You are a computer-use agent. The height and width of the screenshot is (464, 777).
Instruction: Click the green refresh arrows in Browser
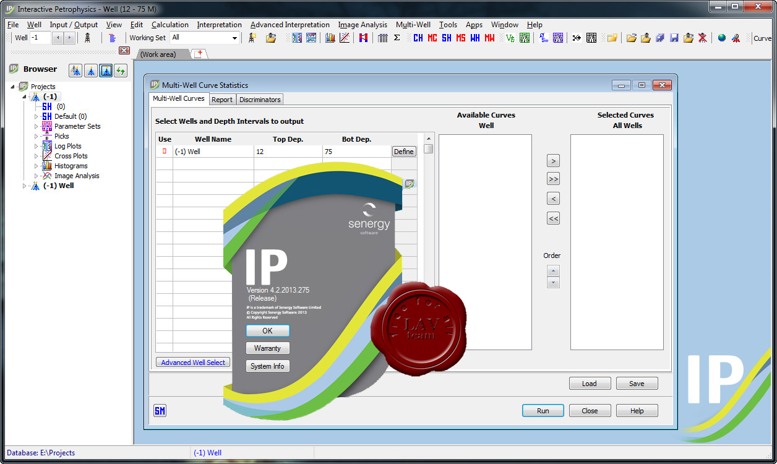(x=121, y=70)
